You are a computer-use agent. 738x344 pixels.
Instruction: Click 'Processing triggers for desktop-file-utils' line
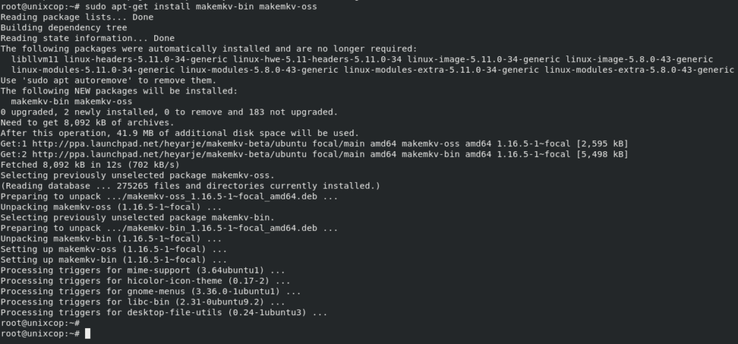coord(164,312)
